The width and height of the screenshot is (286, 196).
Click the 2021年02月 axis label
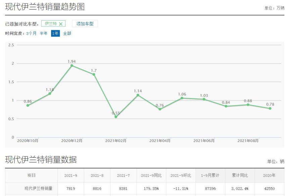116,141
